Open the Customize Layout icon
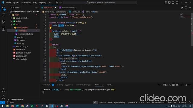193x108 pixels. pyautogui.click(x=166, y=3)
